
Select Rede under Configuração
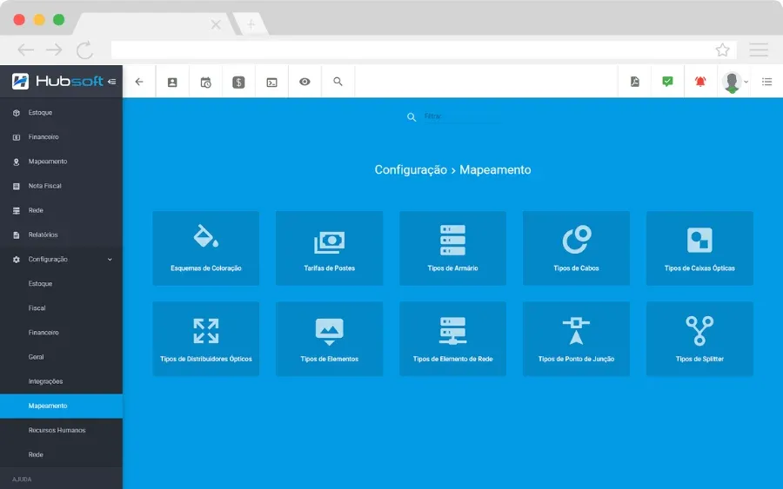[61, 454]
